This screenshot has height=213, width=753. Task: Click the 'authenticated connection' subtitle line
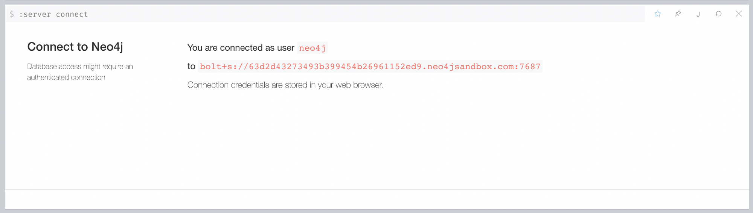tap(66, 77)
